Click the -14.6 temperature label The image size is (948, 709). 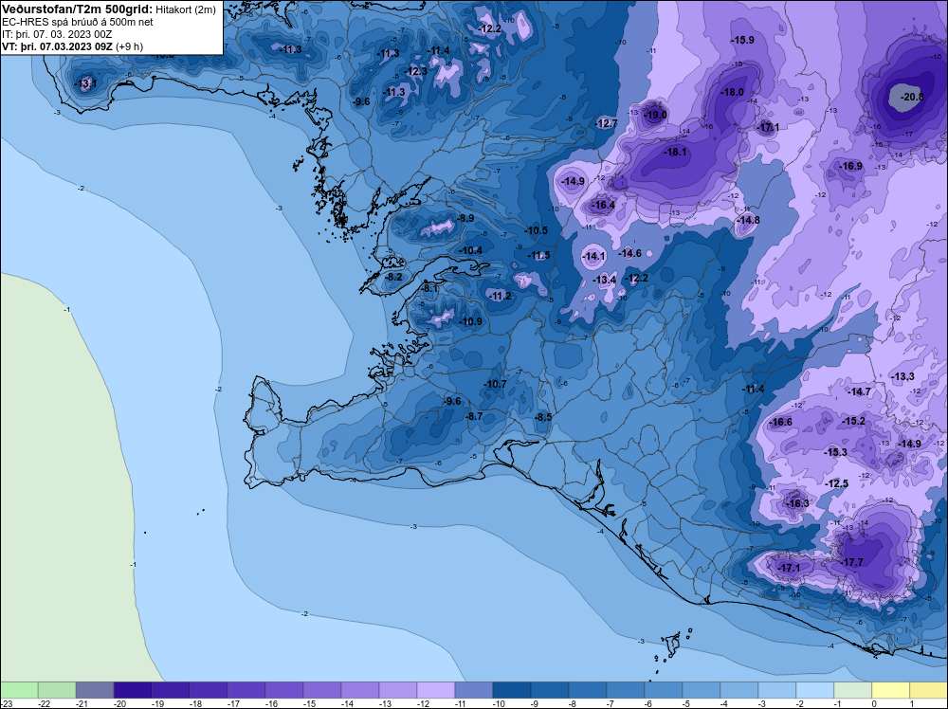click(x=630, y=253)
